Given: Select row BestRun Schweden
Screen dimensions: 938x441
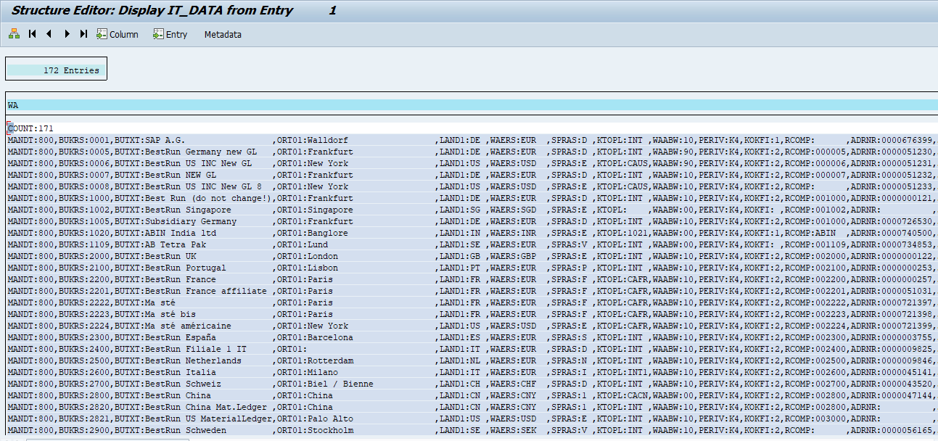Looking at the screenshot, I should (472, 430).
